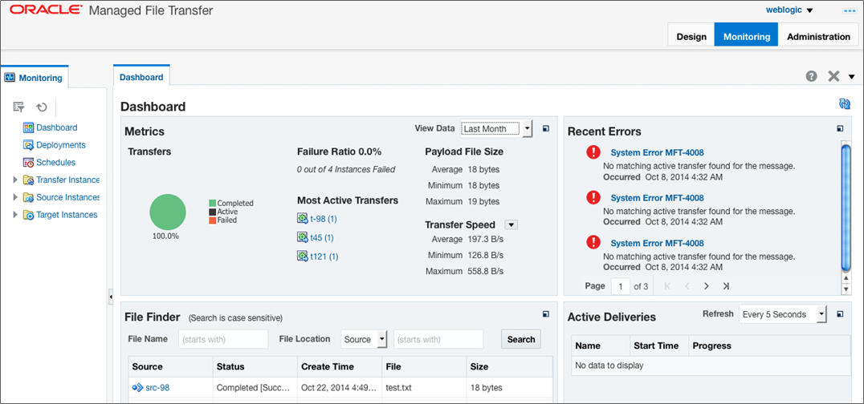Click the green Completed legend swatch
864x404 pixels.
coord(212,203)
